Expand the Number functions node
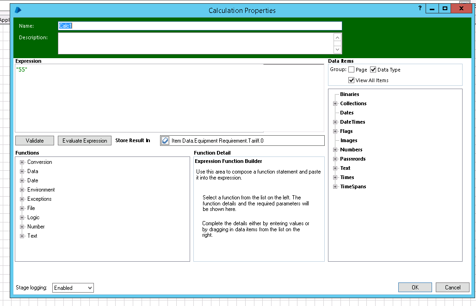 tap(22, 227)
